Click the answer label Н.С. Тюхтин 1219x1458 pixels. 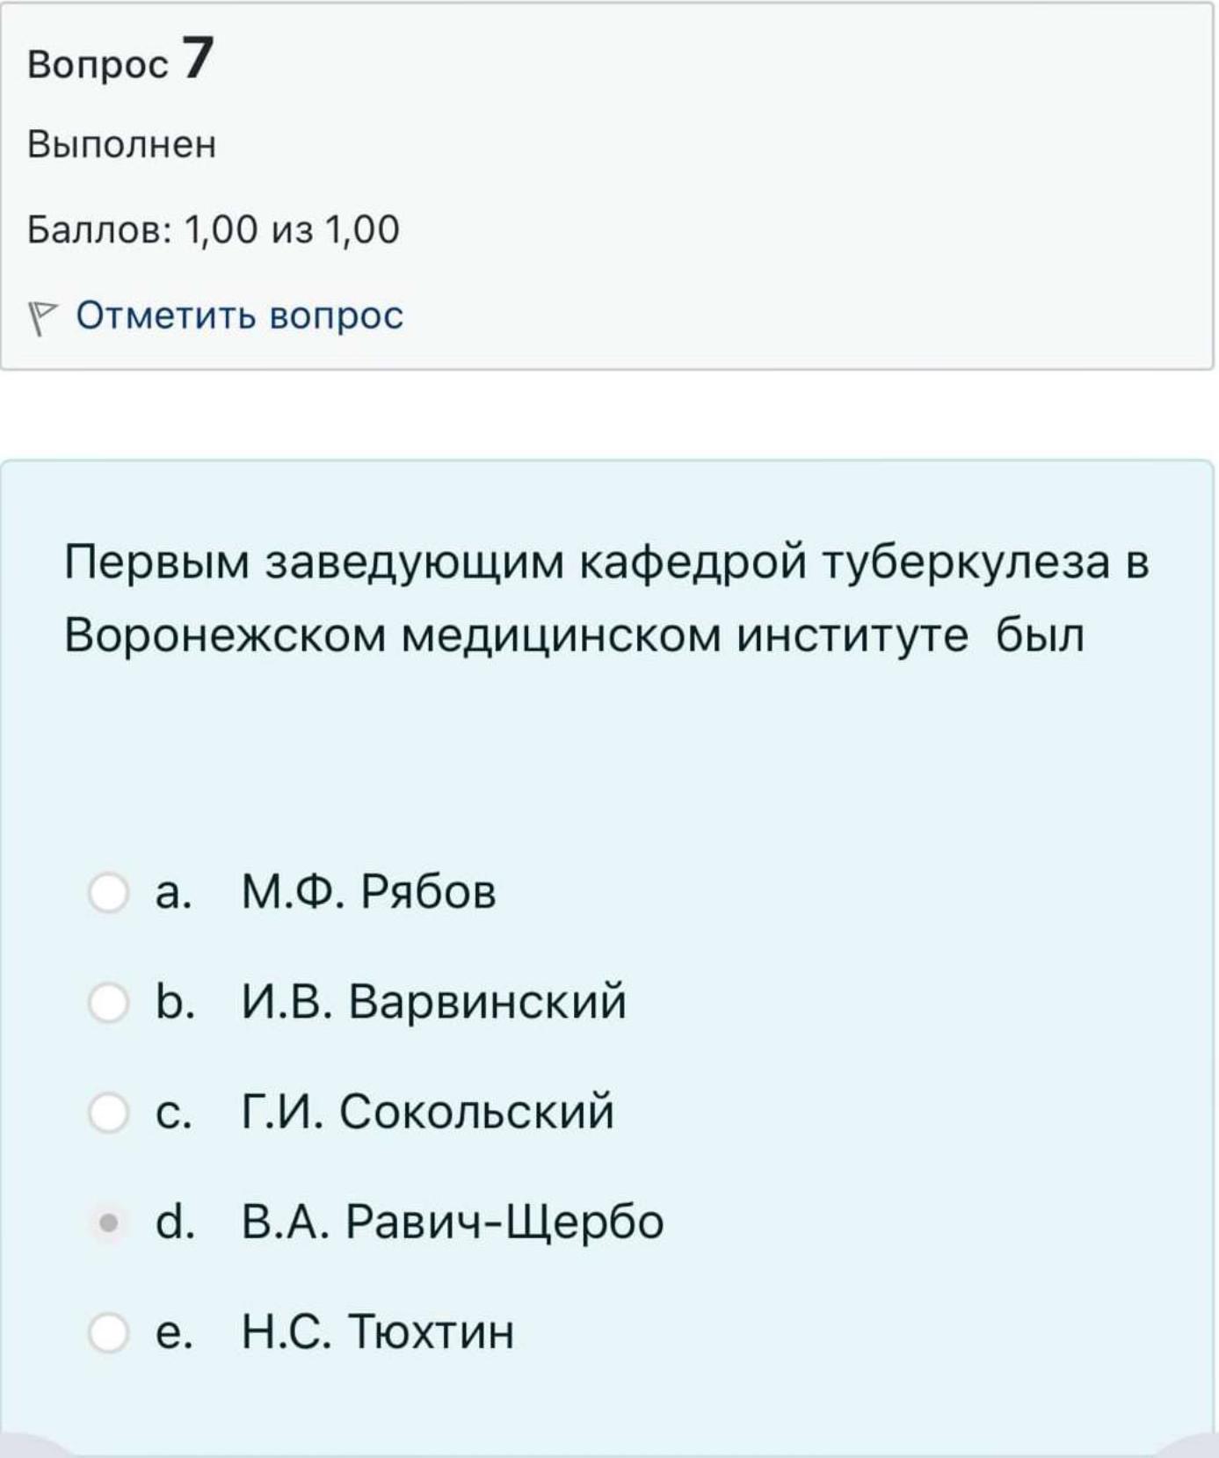pyautogui.click(x=378, y=1331)
